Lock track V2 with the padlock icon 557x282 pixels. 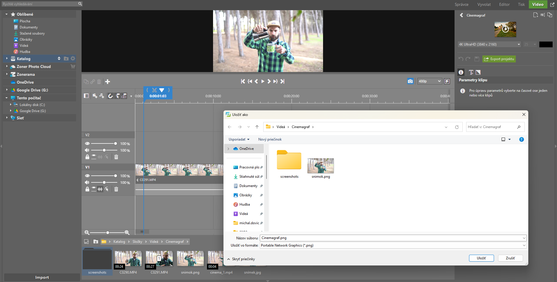[x=87, y=157]
